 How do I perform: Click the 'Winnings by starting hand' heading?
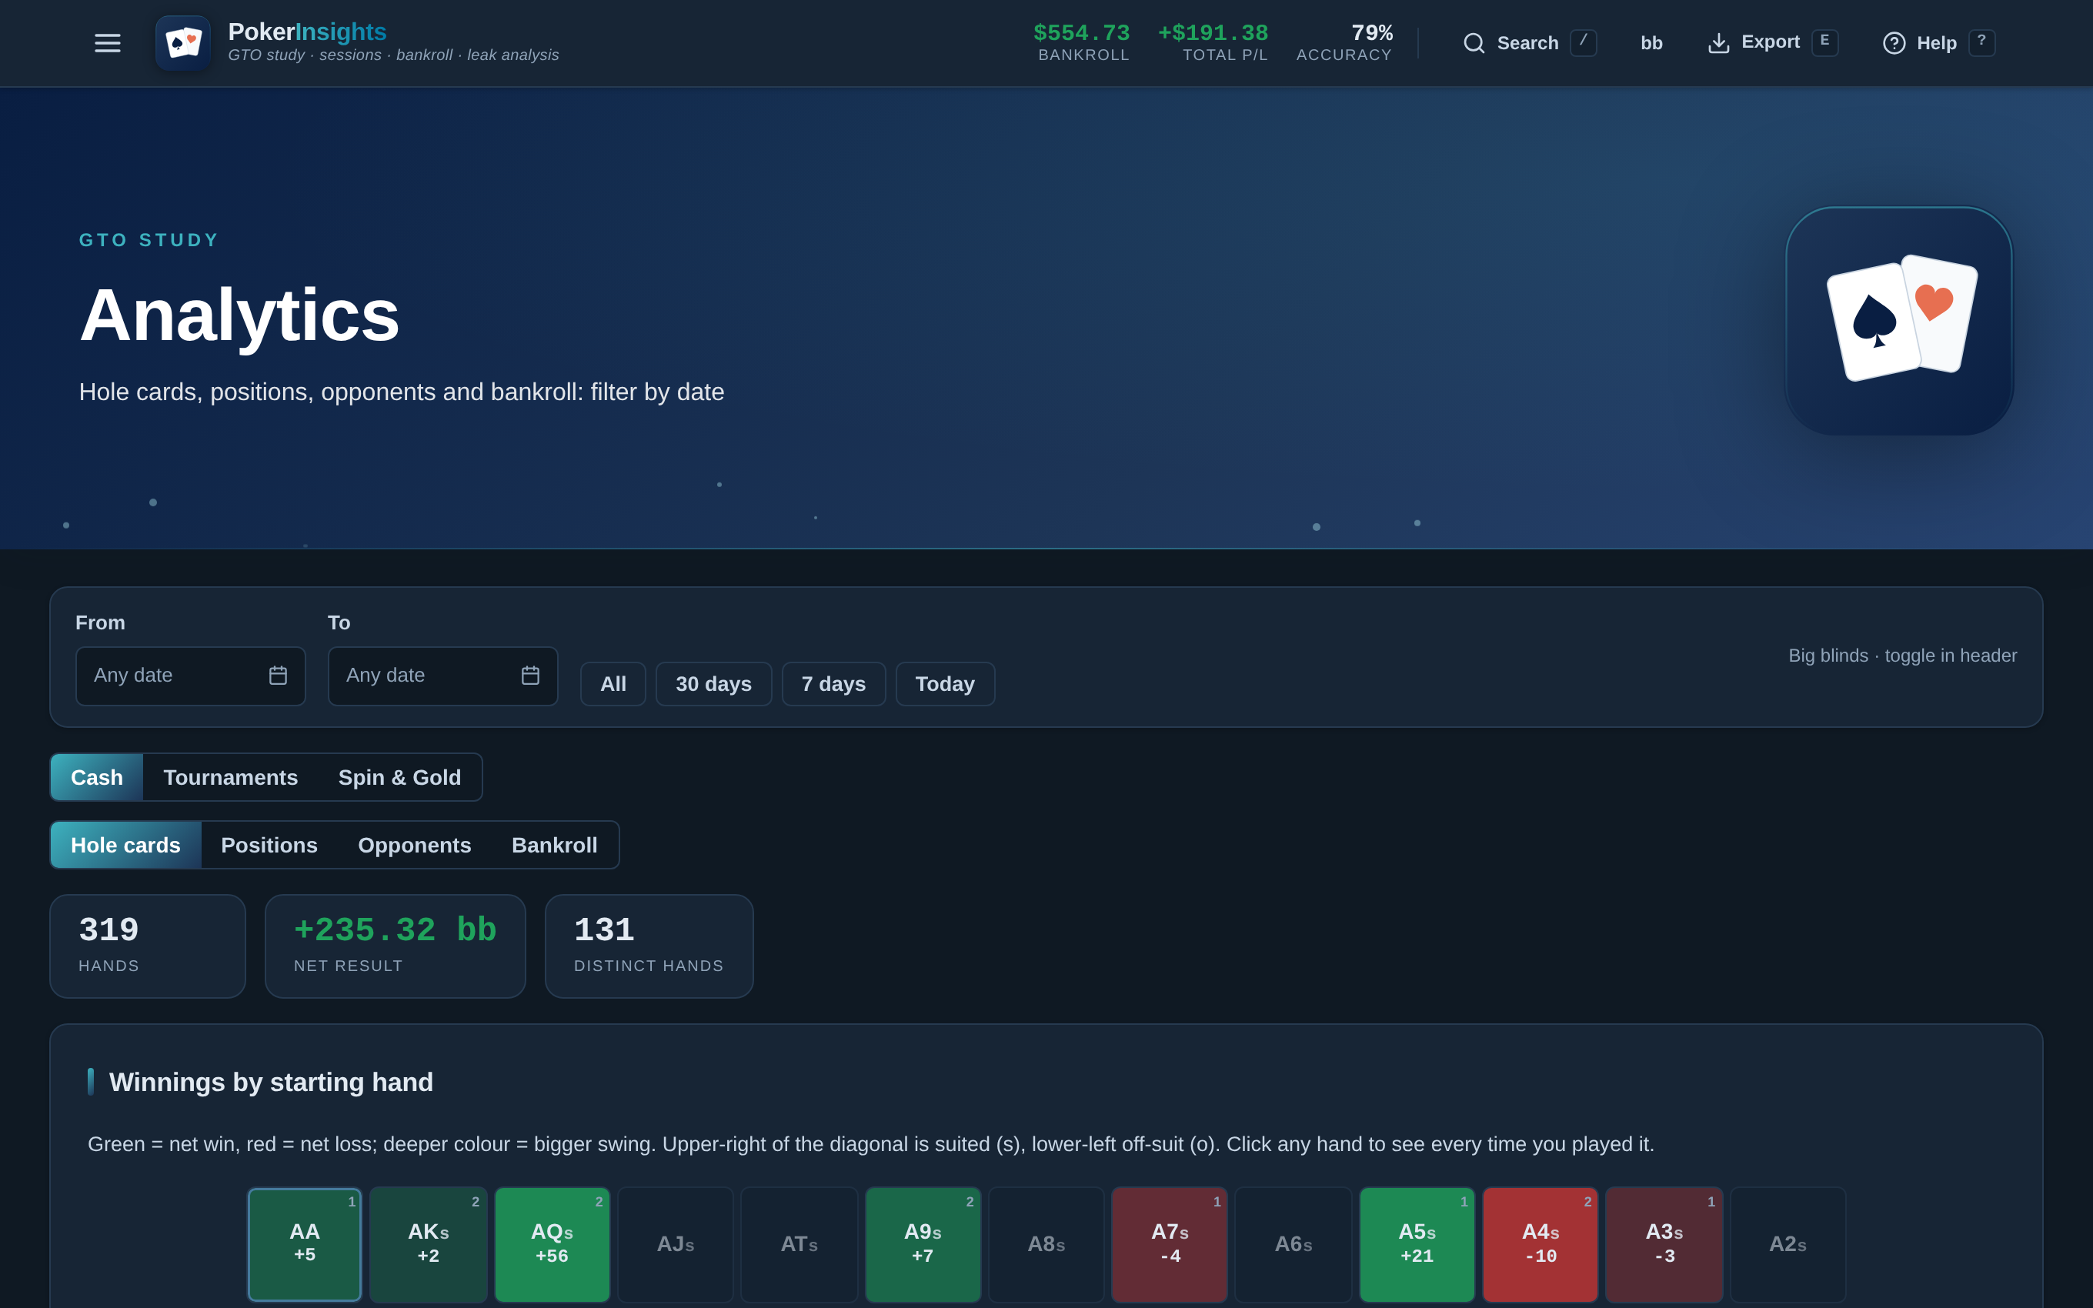click(271, 1083)
